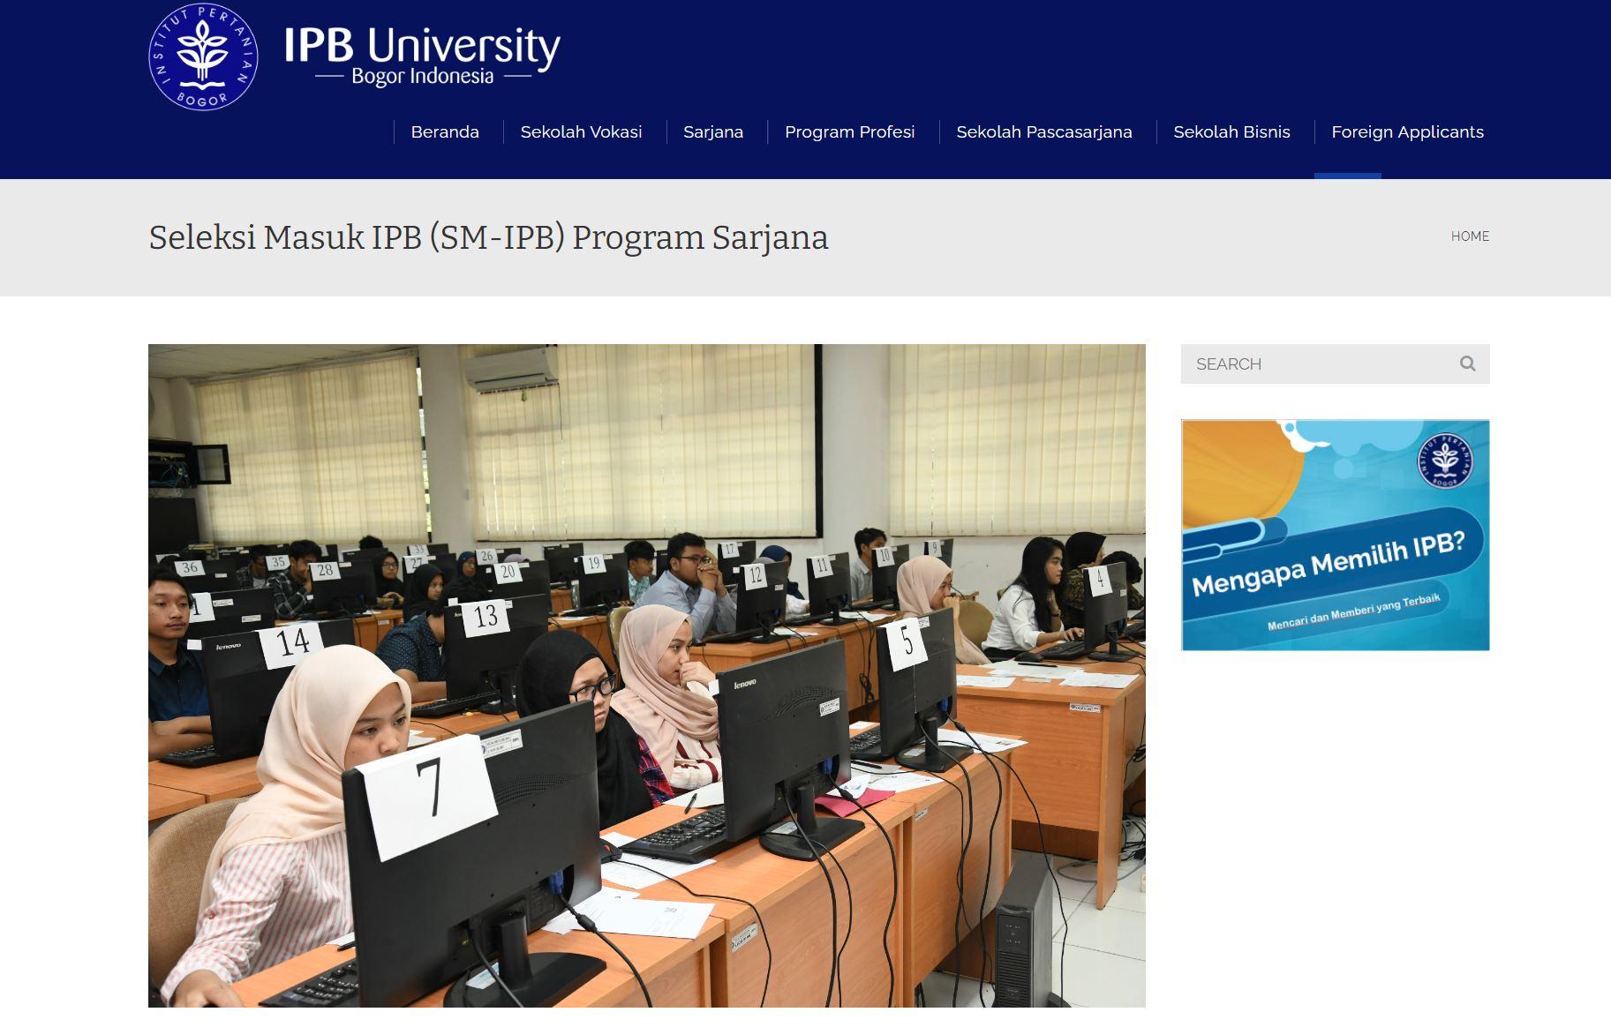This screenshot has height=1027, width=1611.
Task: Click the blue active-page underline below Foreign Applicants
Action: [x=1347, y=176]
